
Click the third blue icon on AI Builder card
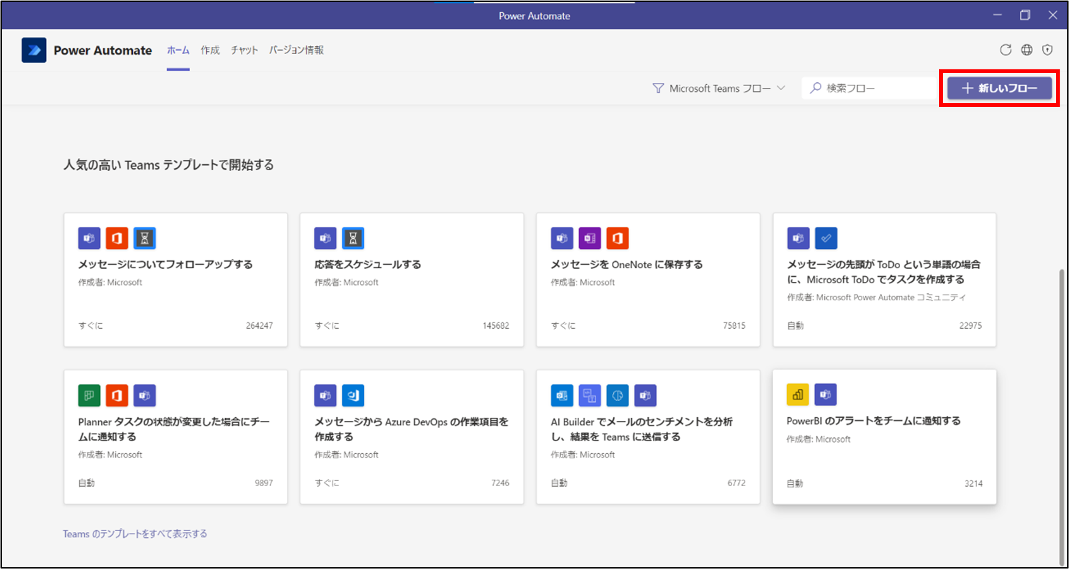point(617,395)
